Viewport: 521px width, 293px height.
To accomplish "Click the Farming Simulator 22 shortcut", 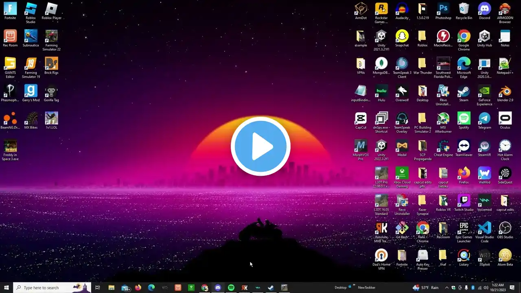I will (51, 40).
